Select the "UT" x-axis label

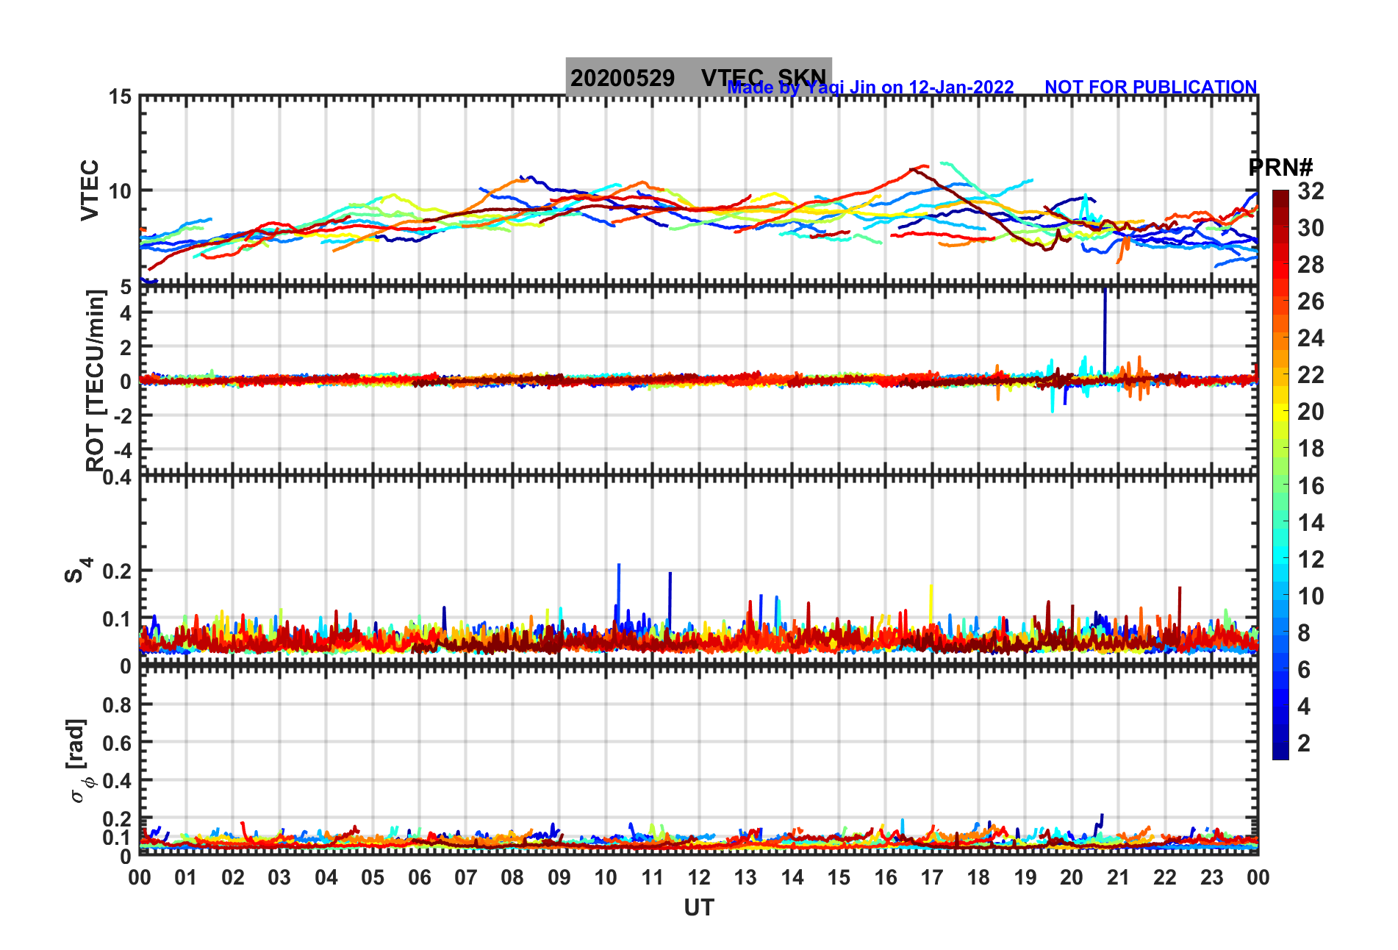tap(698, 908)
